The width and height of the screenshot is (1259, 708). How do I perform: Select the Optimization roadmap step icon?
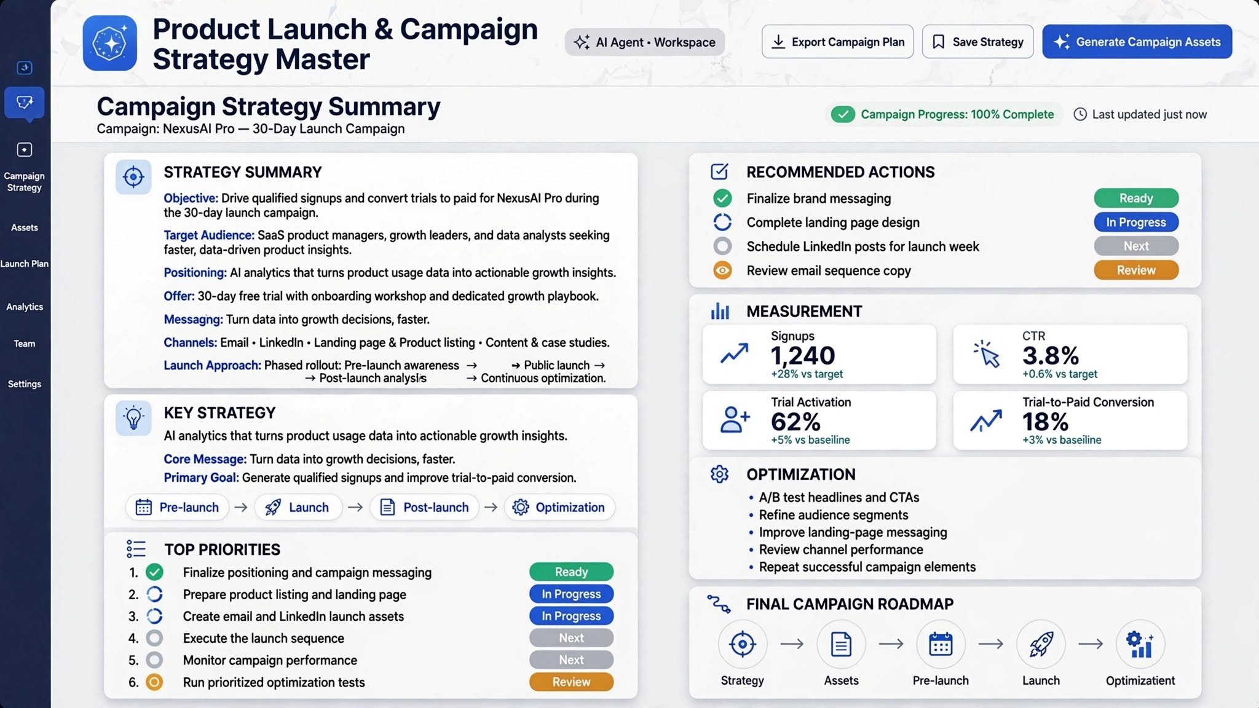click(1140, 644)
